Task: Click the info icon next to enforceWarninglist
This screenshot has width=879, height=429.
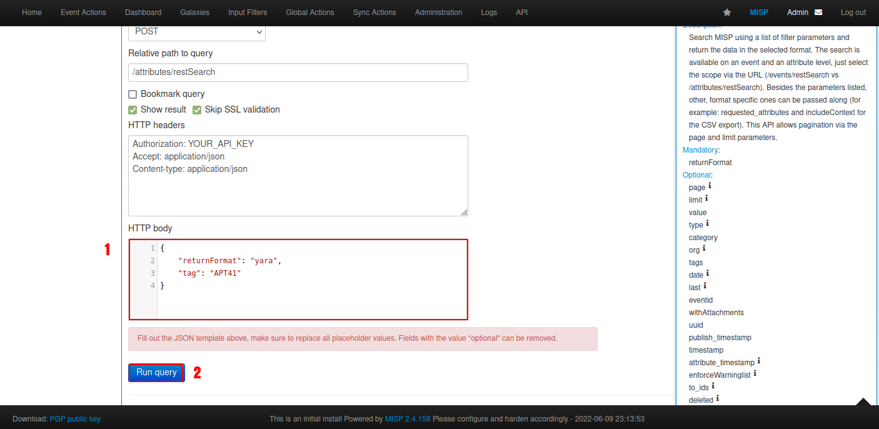Action: click(x=755, y=374)
